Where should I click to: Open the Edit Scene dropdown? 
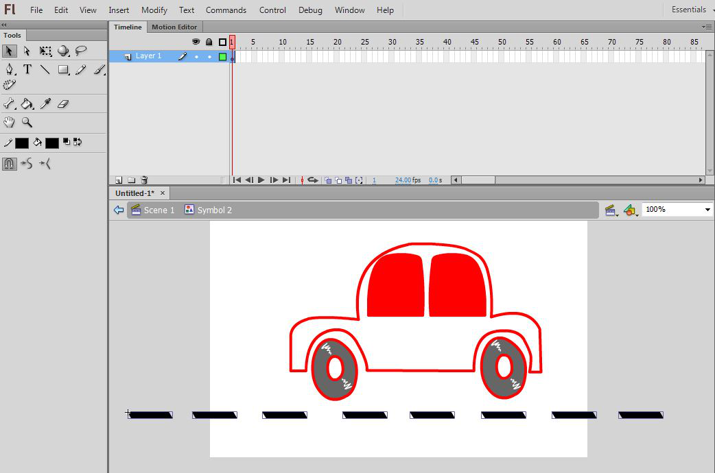pos(610,210)
